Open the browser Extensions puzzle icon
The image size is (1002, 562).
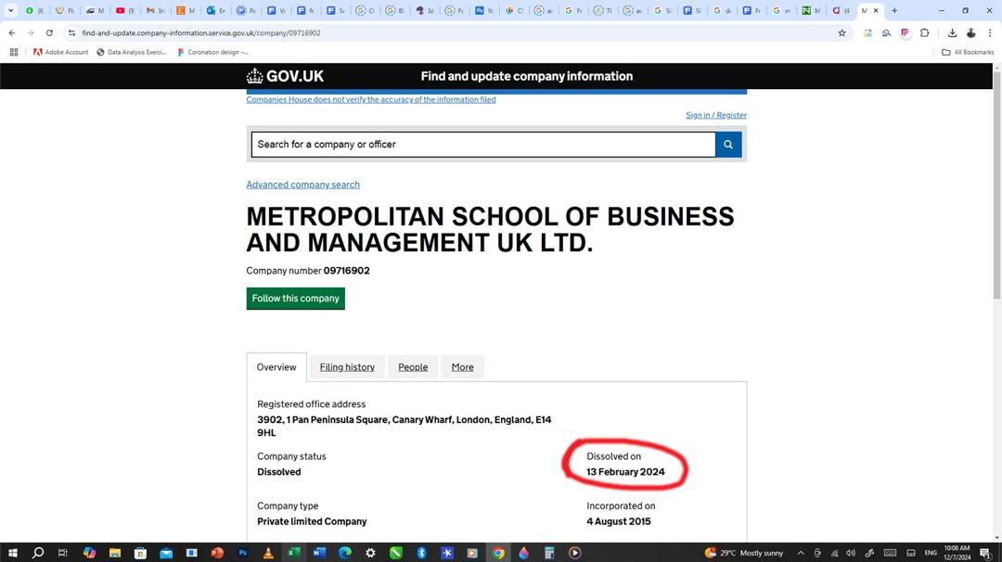(924, 32)
